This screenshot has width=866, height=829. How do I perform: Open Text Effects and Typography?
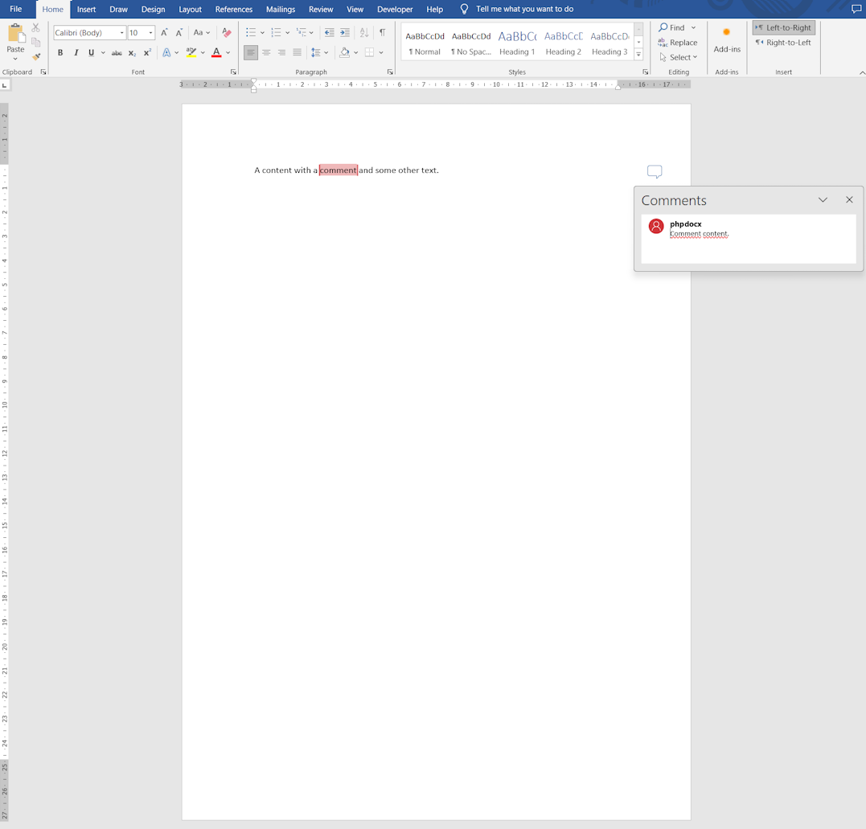coord(166,52)
